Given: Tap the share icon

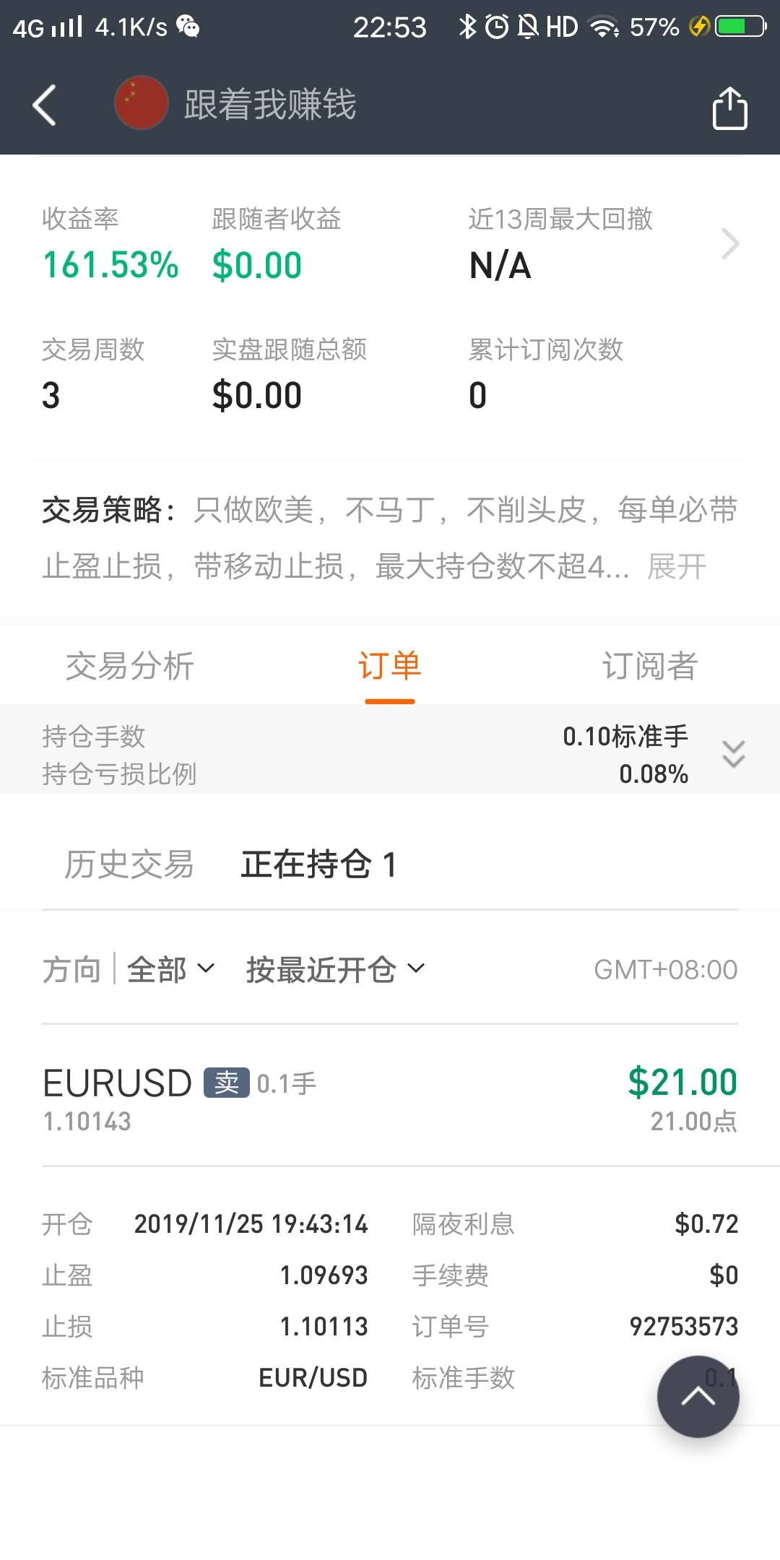Looking at the screenshot, I should click(729, 108).
